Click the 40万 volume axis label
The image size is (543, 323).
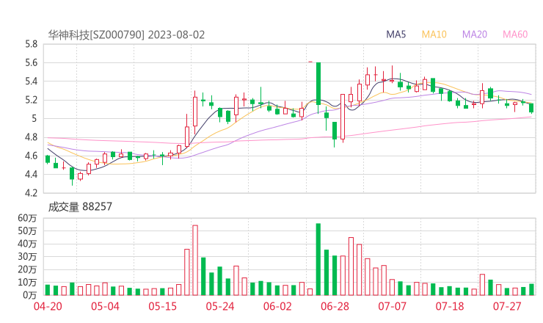tap(27, 244)
